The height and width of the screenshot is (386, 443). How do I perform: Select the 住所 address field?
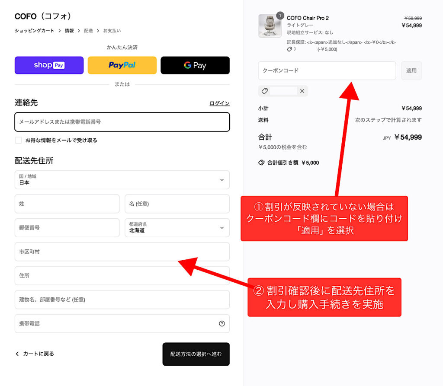click(122, 276)
